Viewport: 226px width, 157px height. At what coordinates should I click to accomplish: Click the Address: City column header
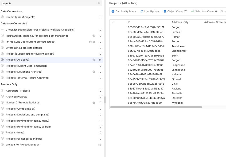point(180,22)
